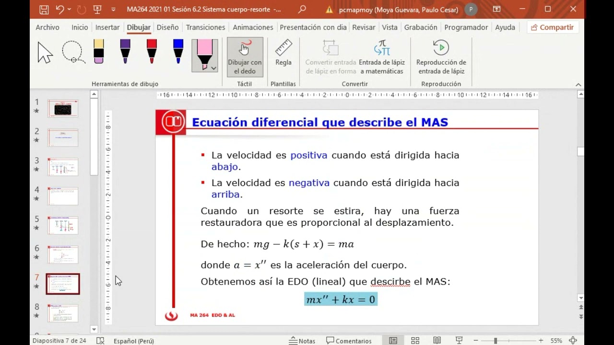This screenshot has width=614, height=345.
Task: Open the Transiciones tab
Action: click(205, 27)
